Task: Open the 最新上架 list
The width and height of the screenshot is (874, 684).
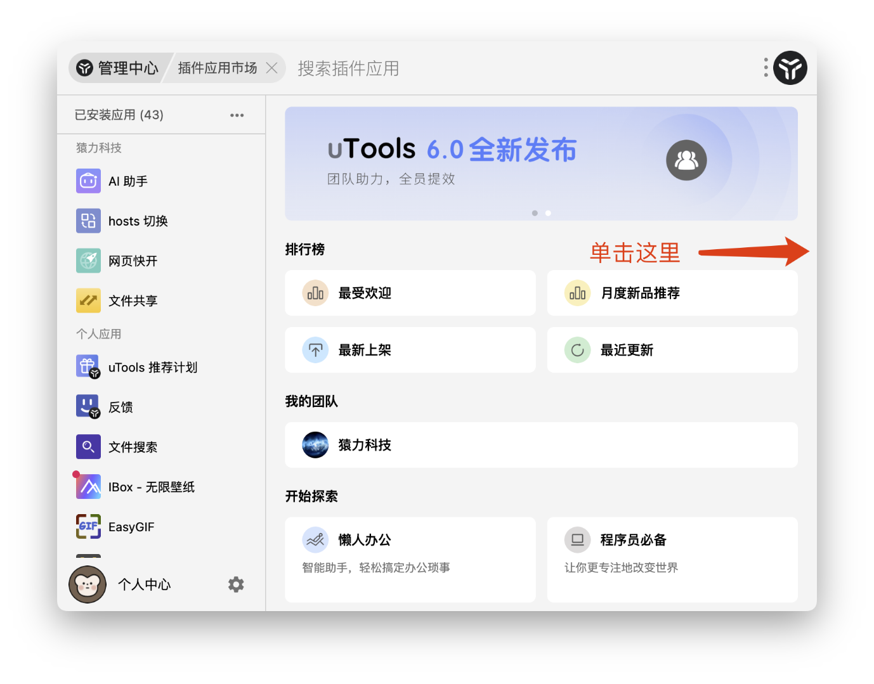Action: point(410,350)
